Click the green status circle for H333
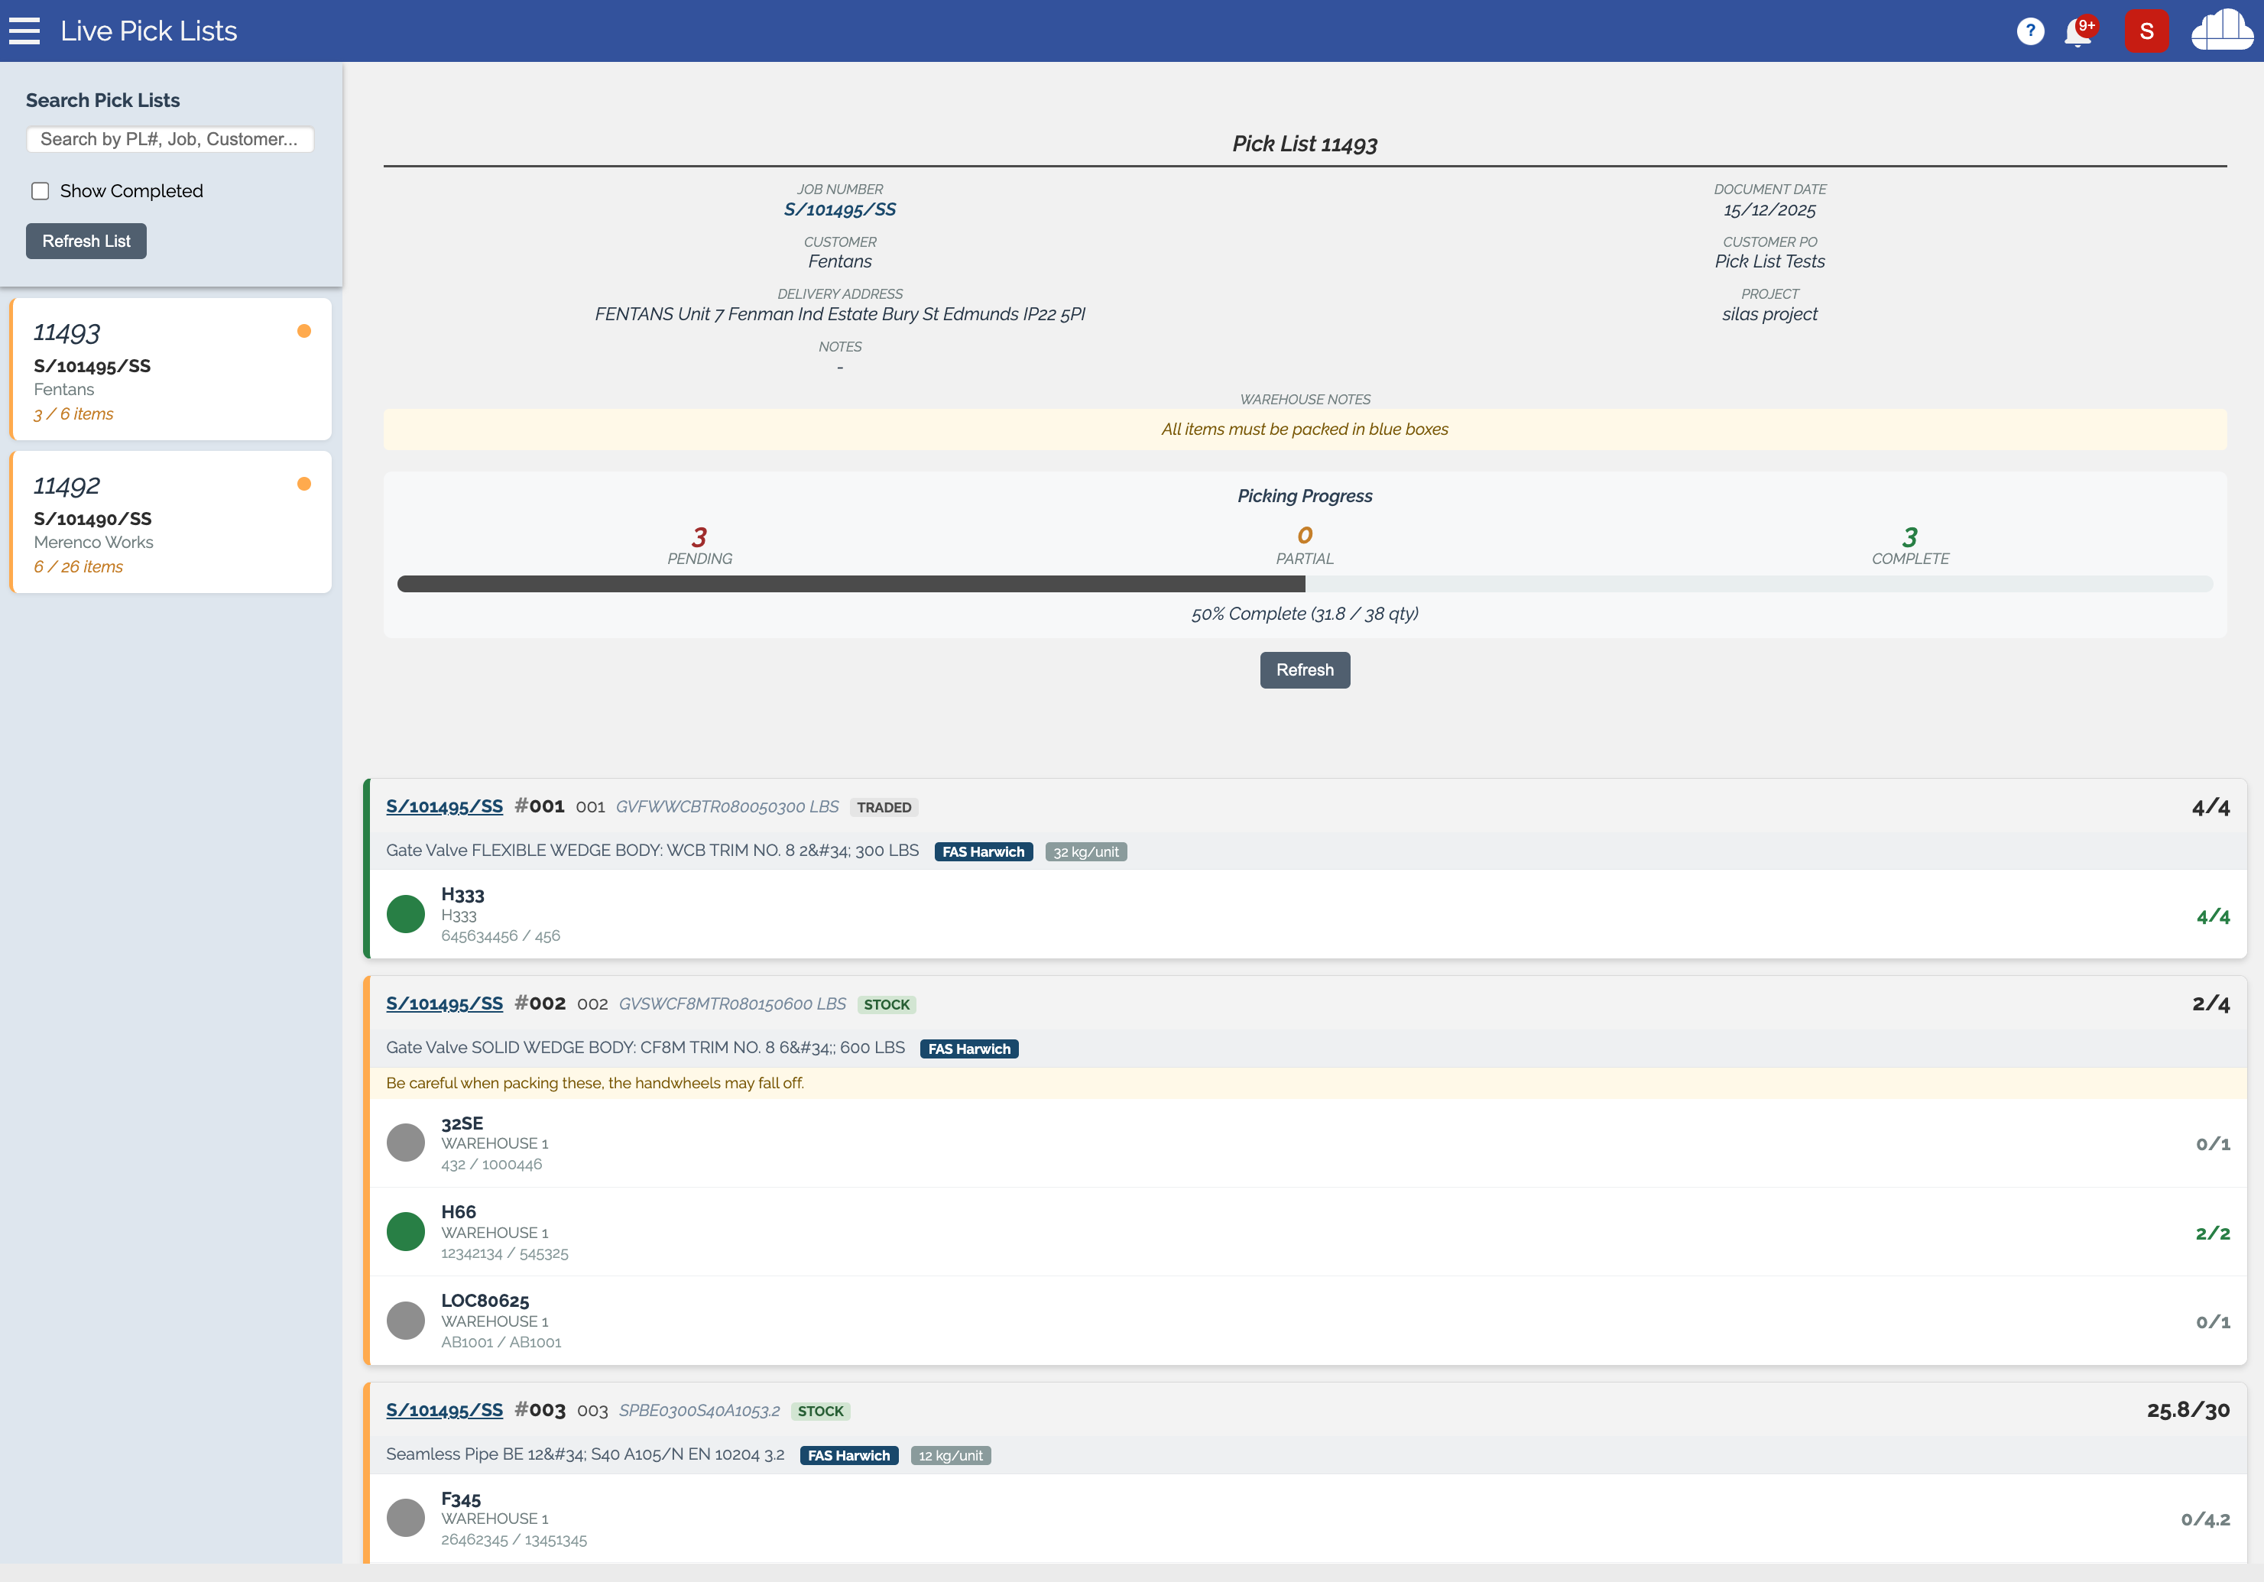The image size is (2264, 1582). point(405,914)
